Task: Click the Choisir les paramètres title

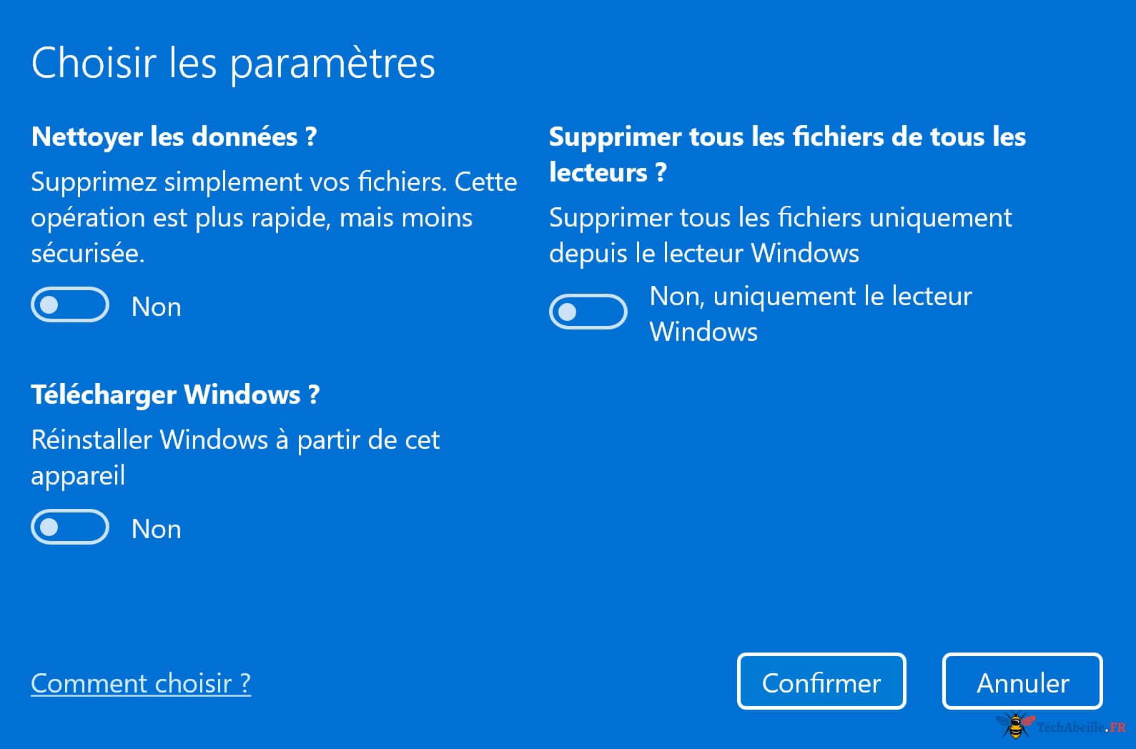Action: pos(233,63)
